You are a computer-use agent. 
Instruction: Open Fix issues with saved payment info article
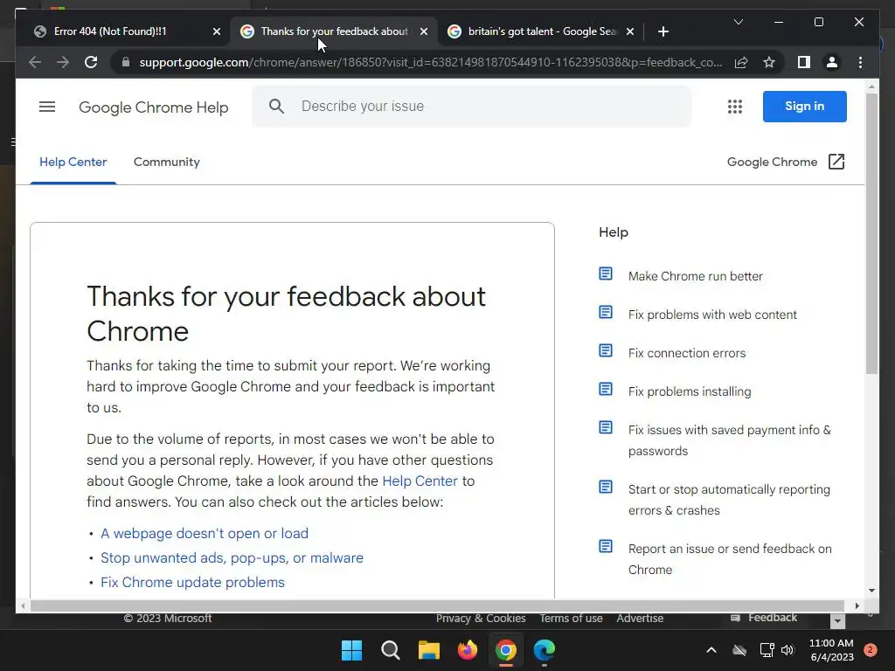point(730,440)
